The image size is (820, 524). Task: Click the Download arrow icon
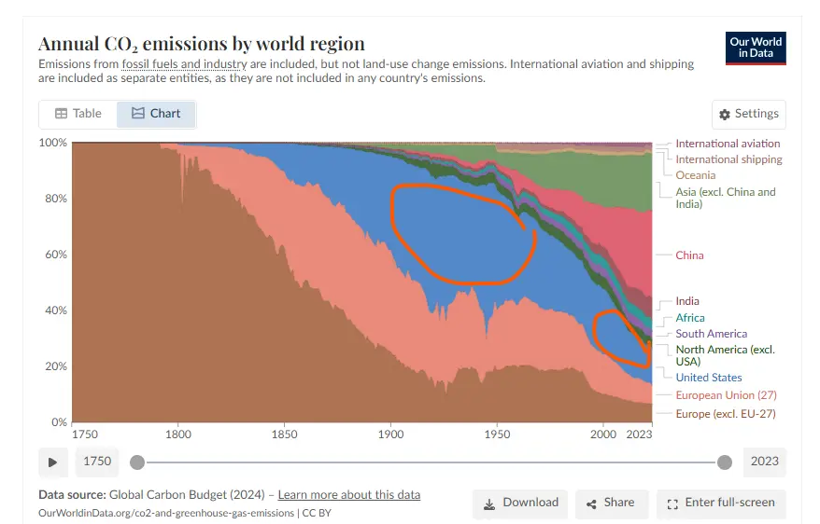click(x=488, y=503)
